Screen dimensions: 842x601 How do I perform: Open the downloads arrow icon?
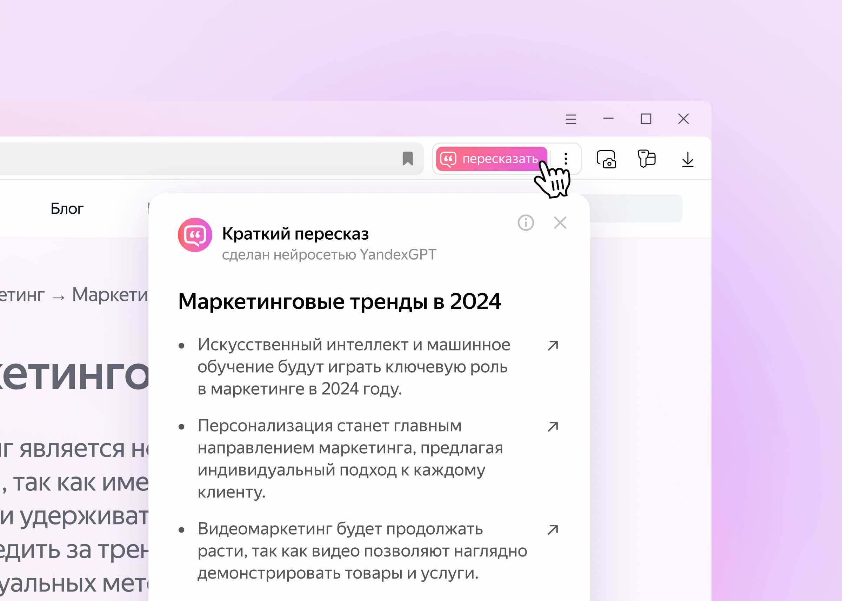point(687,160)
